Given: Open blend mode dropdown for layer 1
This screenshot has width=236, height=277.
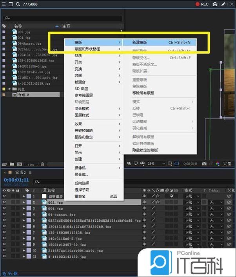Looking at the screenshot, I should pyautogui.click(x=192, y=196).
